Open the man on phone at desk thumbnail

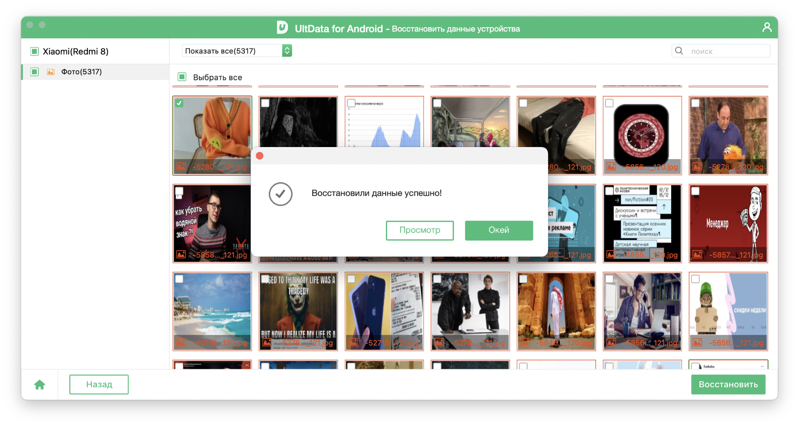642,311
